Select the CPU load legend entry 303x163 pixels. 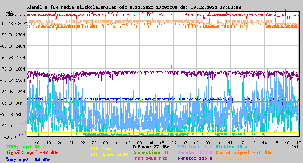click(195, 147)
